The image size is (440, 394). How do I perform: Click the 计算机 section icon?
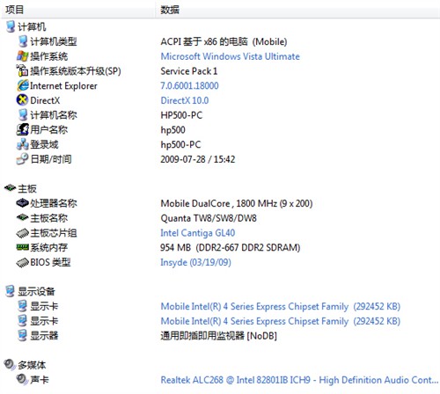tap(11, 26)
